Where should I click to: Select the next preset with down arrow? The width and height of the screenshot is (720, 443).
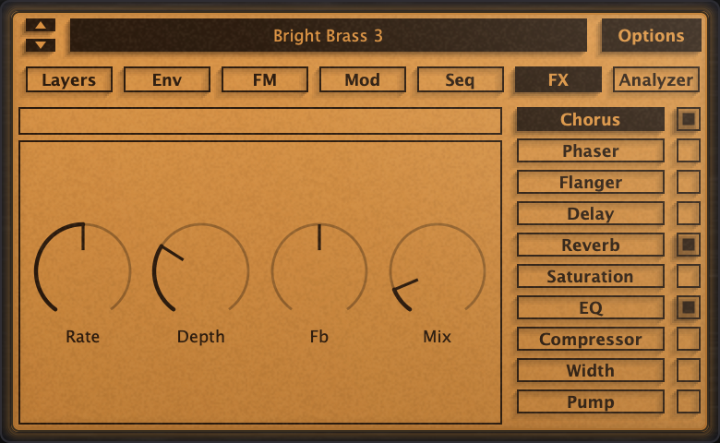(x=41, y=45)
